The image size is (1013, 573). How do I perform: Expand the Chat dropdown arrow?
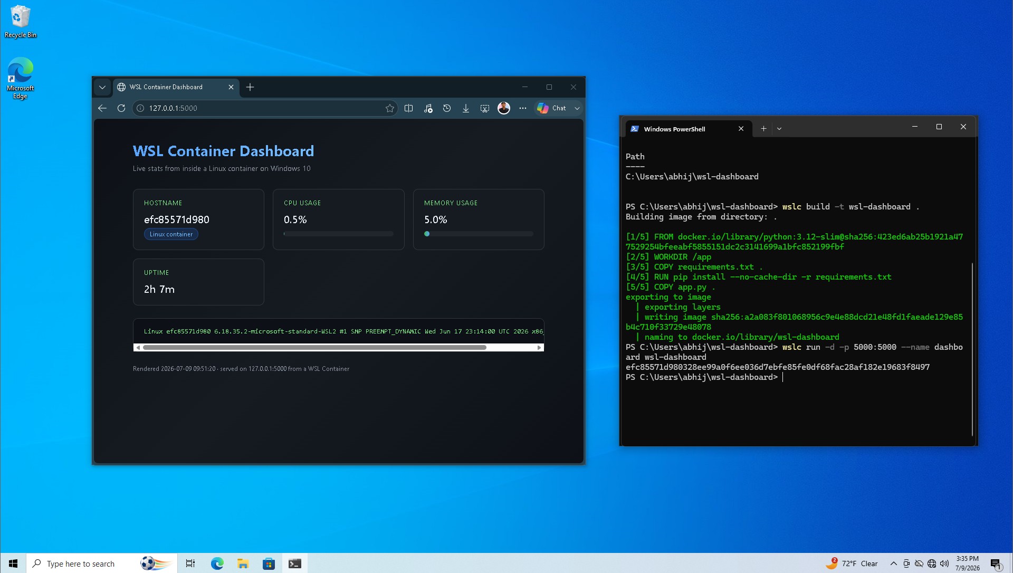pos(577,108)
